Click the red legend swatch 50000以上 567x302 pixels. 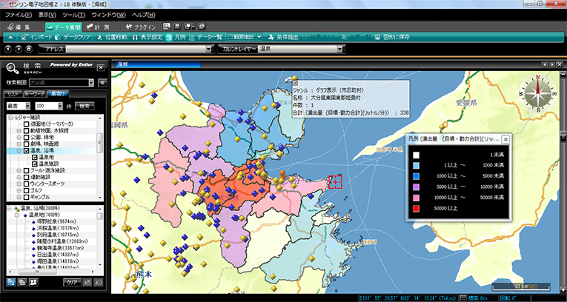417,208
